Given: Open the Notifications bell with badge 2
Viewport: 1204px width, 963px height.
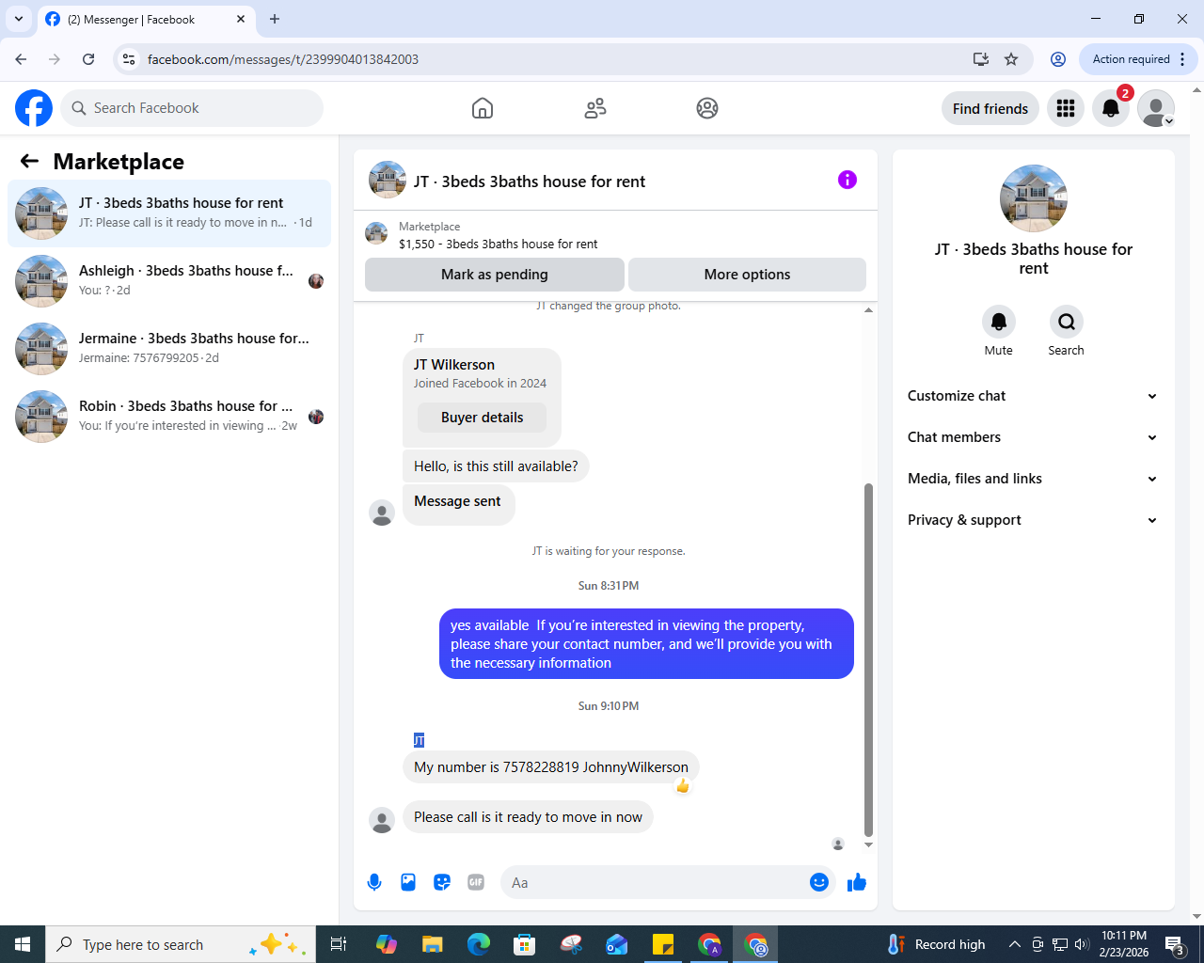Looking at the screenshot, I should 1111,108.
